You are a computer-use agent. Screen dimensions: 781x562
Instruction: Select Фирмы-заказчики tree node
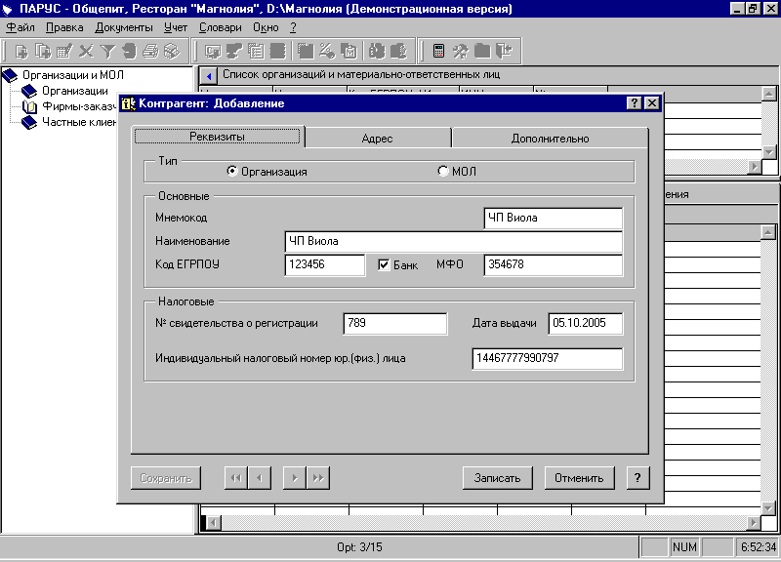tap(79, 106)
